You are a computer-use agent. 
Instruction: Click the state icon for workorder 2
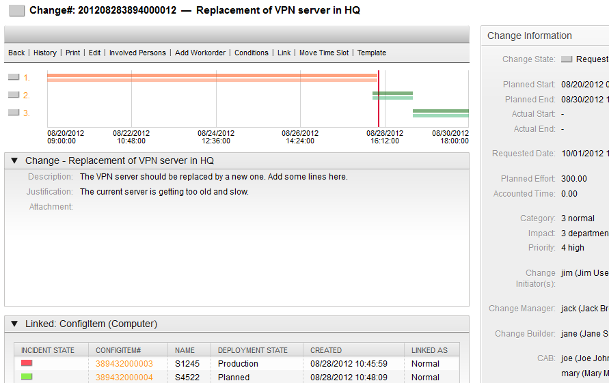click(x=14, y=96)
